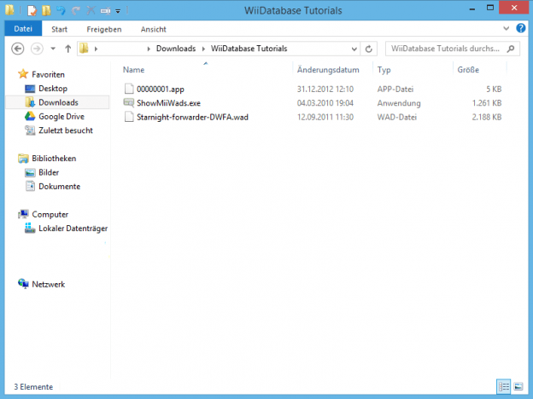
Task: Expand the arrow before WiiDatabase Tutorials in address bar
Action: (203, 49)
